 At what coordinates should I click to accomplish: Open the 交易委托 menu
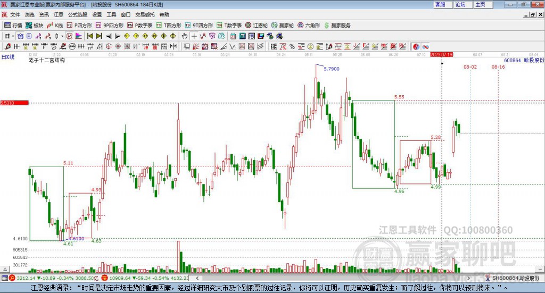145,14
